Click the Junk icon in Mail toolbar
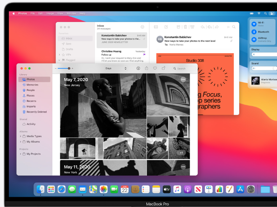 click(x=192, y=27)
